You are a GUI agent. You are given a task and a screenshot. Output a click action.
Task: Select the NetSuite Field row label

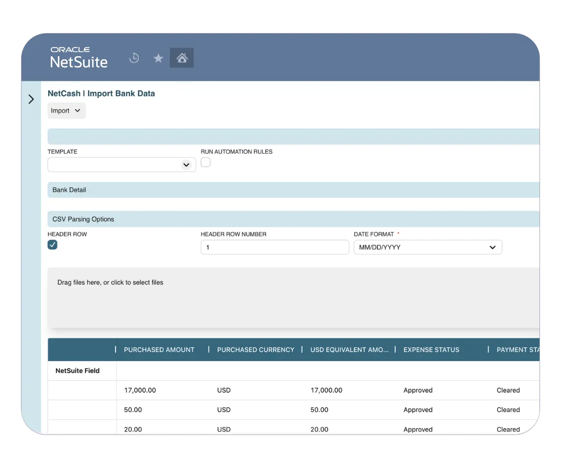click(78, 371)
